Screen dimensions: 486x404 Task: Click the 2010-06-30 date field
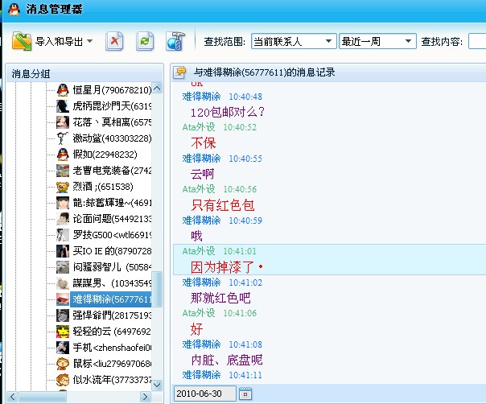205,394
